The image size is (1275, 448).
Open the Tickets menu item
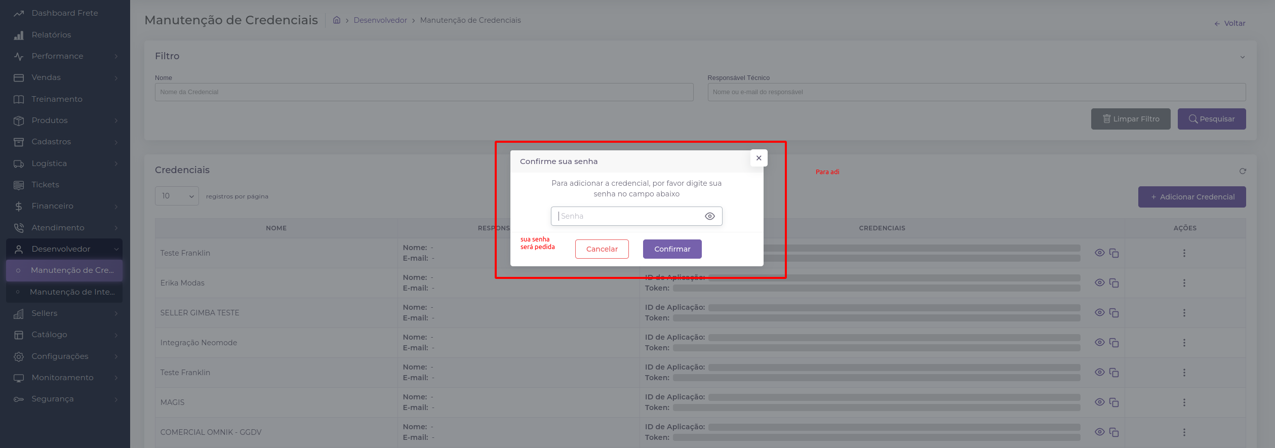(x=45, y=185)
